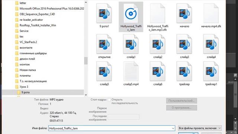Click the Последнее изображение input field
Viewport: 238px width, 134px height.
coord(123,117)
